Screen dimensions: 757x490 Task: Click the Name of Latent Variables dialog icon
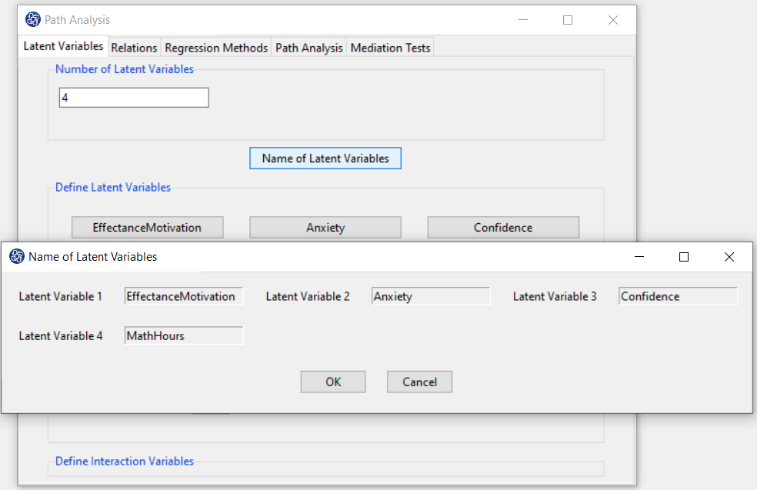(17, 256)
